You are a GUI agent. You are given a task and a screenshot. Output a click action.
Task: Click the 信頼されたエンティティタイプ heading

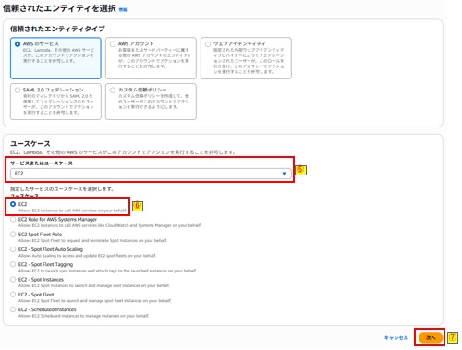(57, 29)
